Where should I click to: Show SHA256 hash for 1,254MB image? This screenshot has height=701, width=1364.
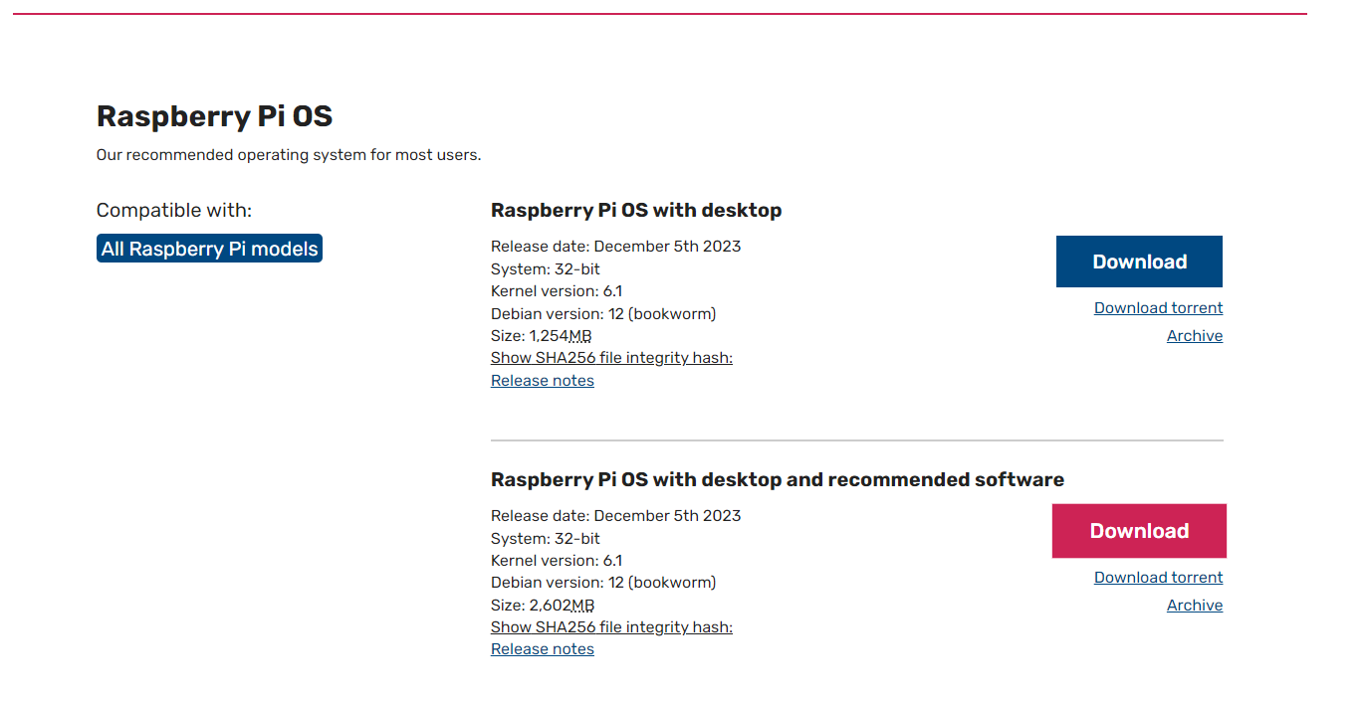coord(611,358)
